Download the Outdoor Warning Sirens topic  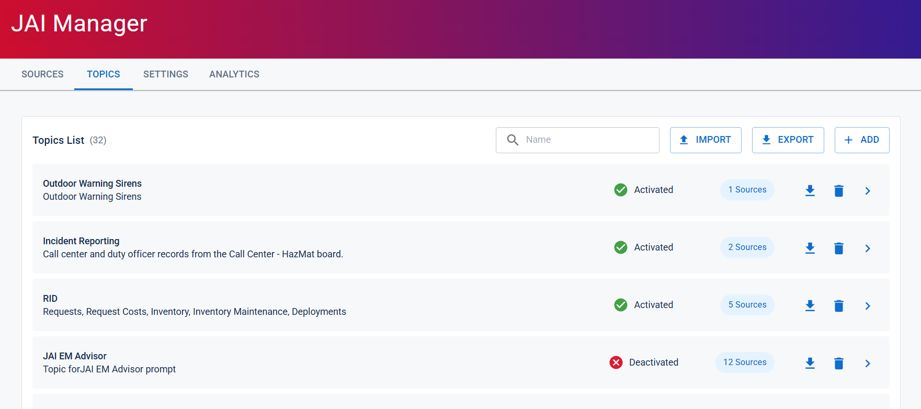point(810,190)
